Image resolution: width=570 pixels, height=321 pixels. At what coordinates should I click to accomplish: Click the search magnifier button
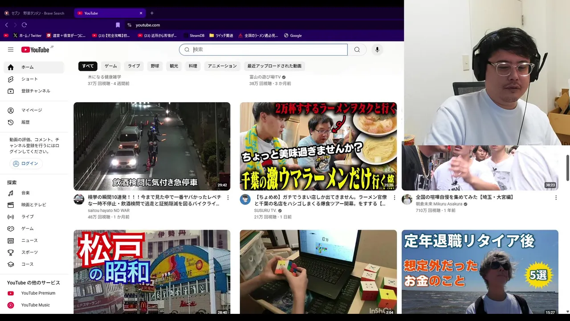pyautogui.click(x=357, y=49)
